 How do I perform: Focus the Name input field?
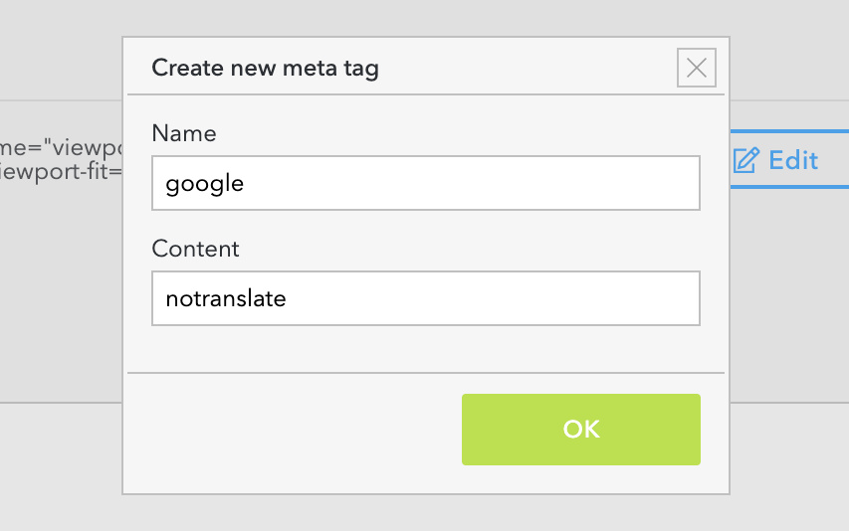point(426,183)
